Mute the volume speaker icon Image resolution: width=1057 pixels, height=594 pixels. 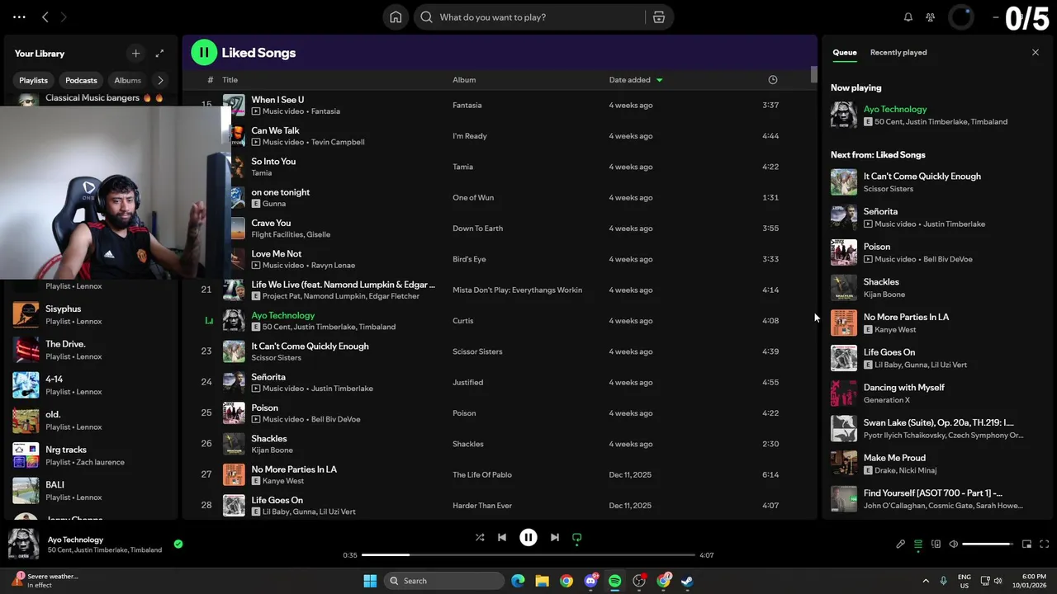(954, 544)
